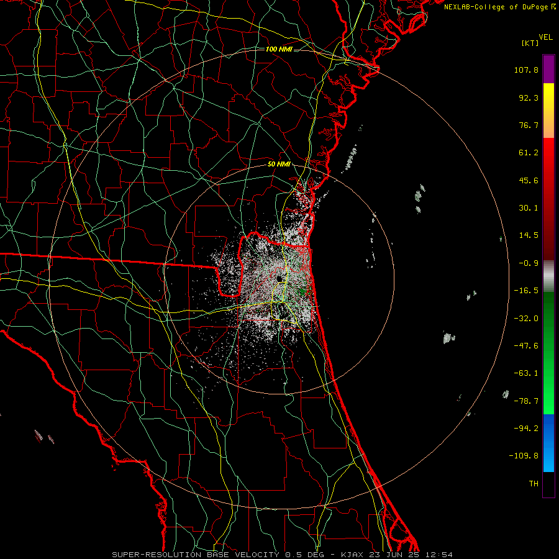The width and height of the screenshot is (559, 559).
Task: Click the Super-Resolution Base Velocity caption at bottom
Action: click(x=282, y=555)
